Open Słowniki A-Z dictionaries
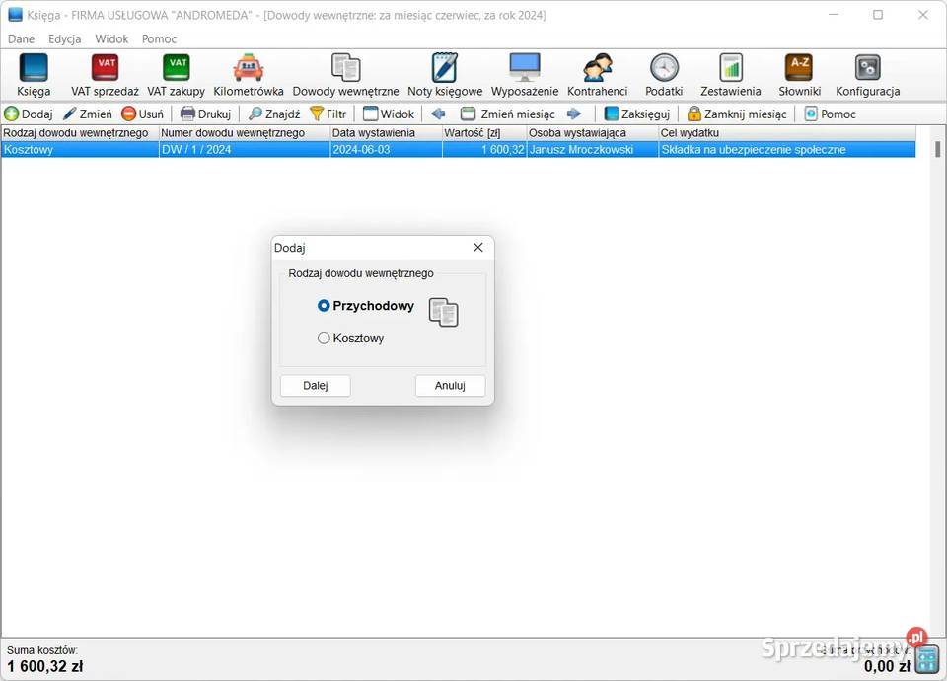947x681 pixels. click(x=799, y=68)
